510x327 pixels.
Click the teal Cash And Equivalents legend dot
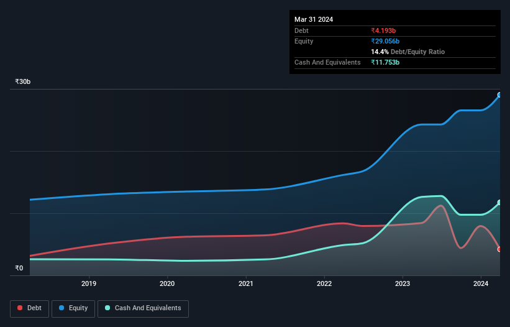point(107,308)
